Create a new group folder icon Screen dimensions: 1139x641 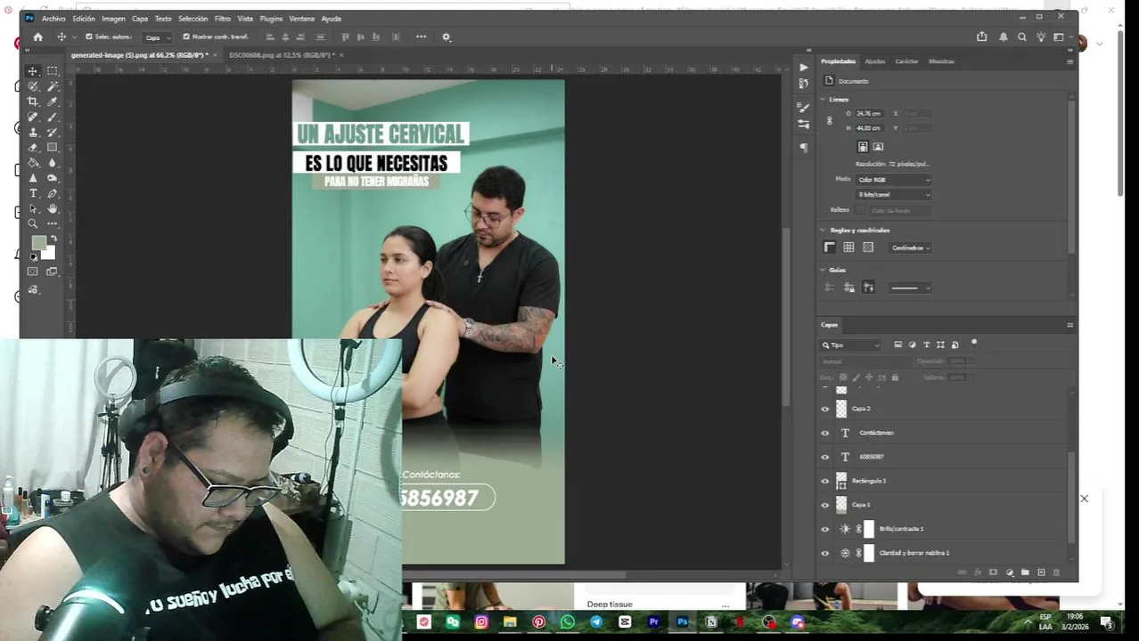1025,572
